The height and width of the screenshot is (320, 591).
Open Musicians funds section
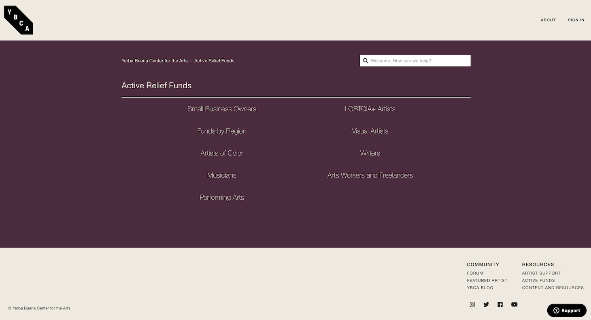tap(222, 175)
